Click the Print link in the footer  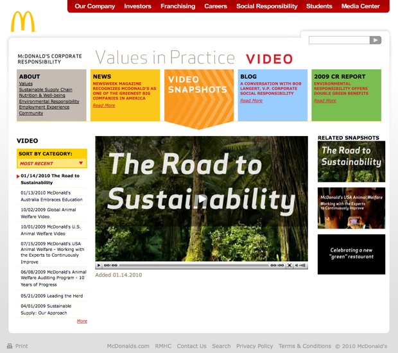22,346
